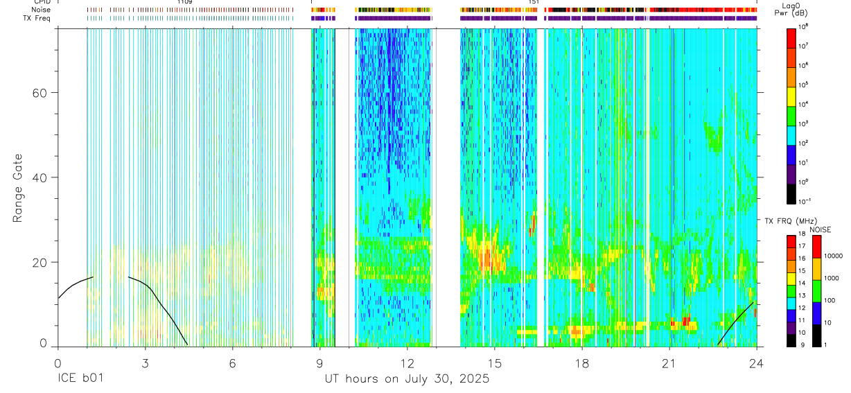Click the CPID value '1109'
The height and width of the screenshot is (393, 851).
[x=184, y=2]
